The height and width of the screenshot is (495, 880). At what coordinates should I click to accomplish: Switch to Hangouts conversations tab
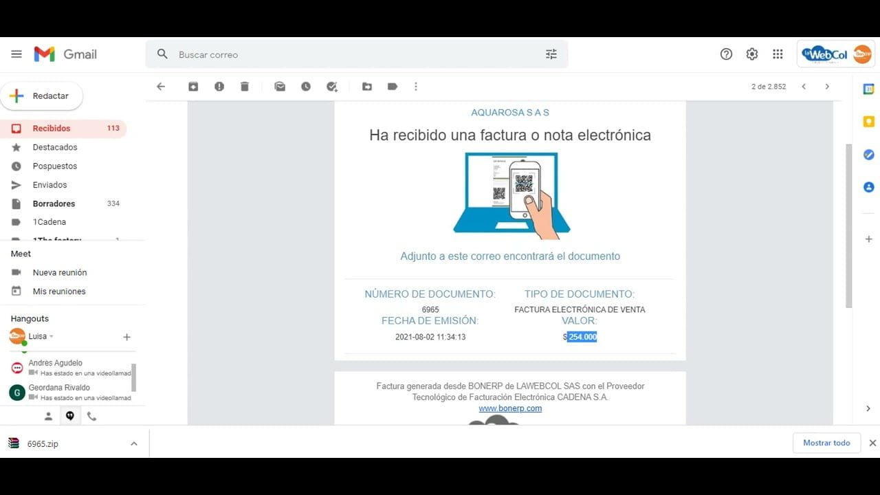click(69, 416)
